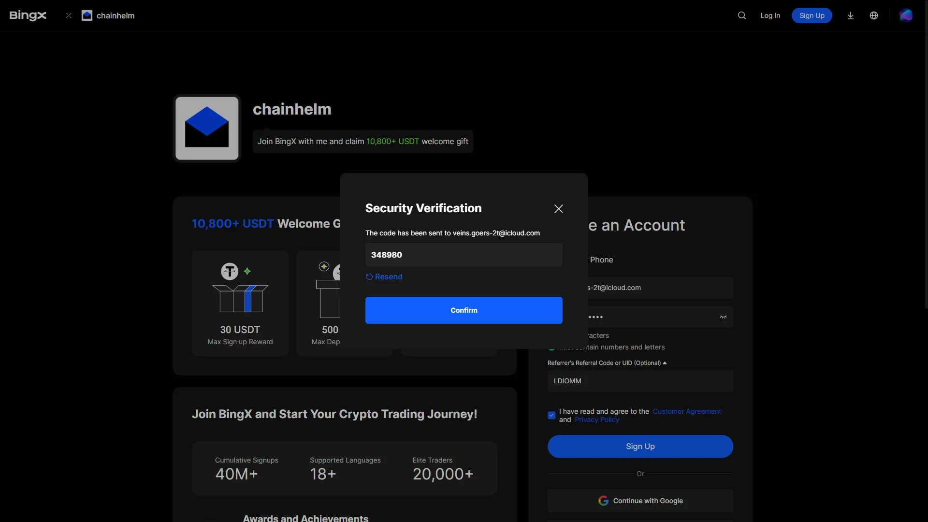
Task: Click the 30 USDT gift box icon
Action: point(240,289)
